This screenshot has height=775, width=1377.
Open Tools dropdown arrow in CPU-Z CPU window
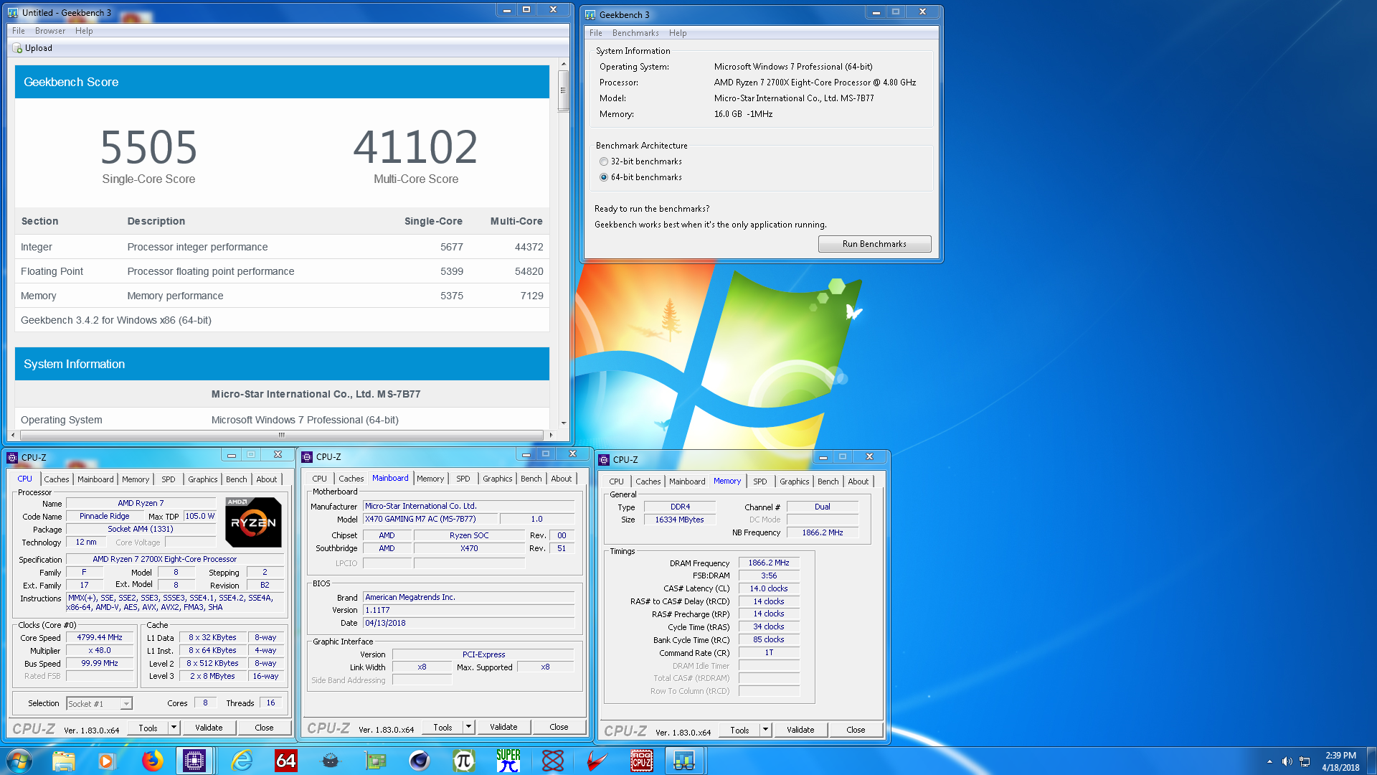coord(174,728)
